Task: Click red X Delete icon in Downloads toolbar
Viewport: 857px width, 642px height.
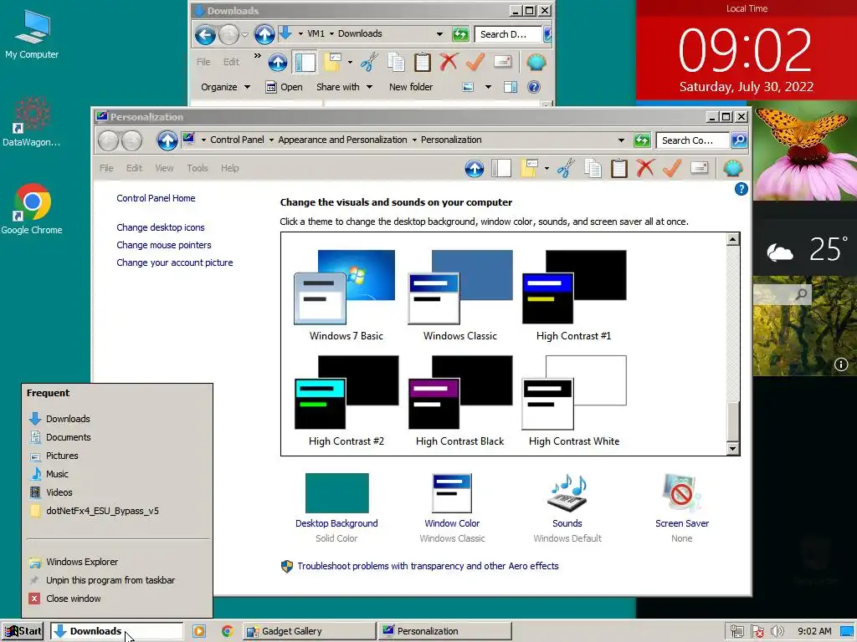Action: [x=449, y=62]
